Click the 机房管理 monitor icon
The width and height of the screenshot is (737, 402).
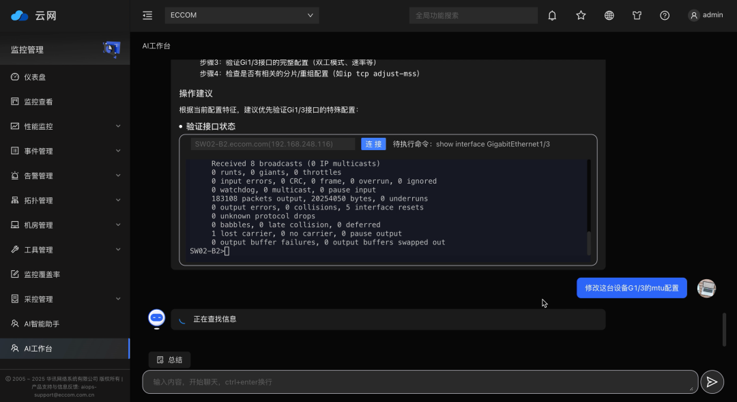15,225
